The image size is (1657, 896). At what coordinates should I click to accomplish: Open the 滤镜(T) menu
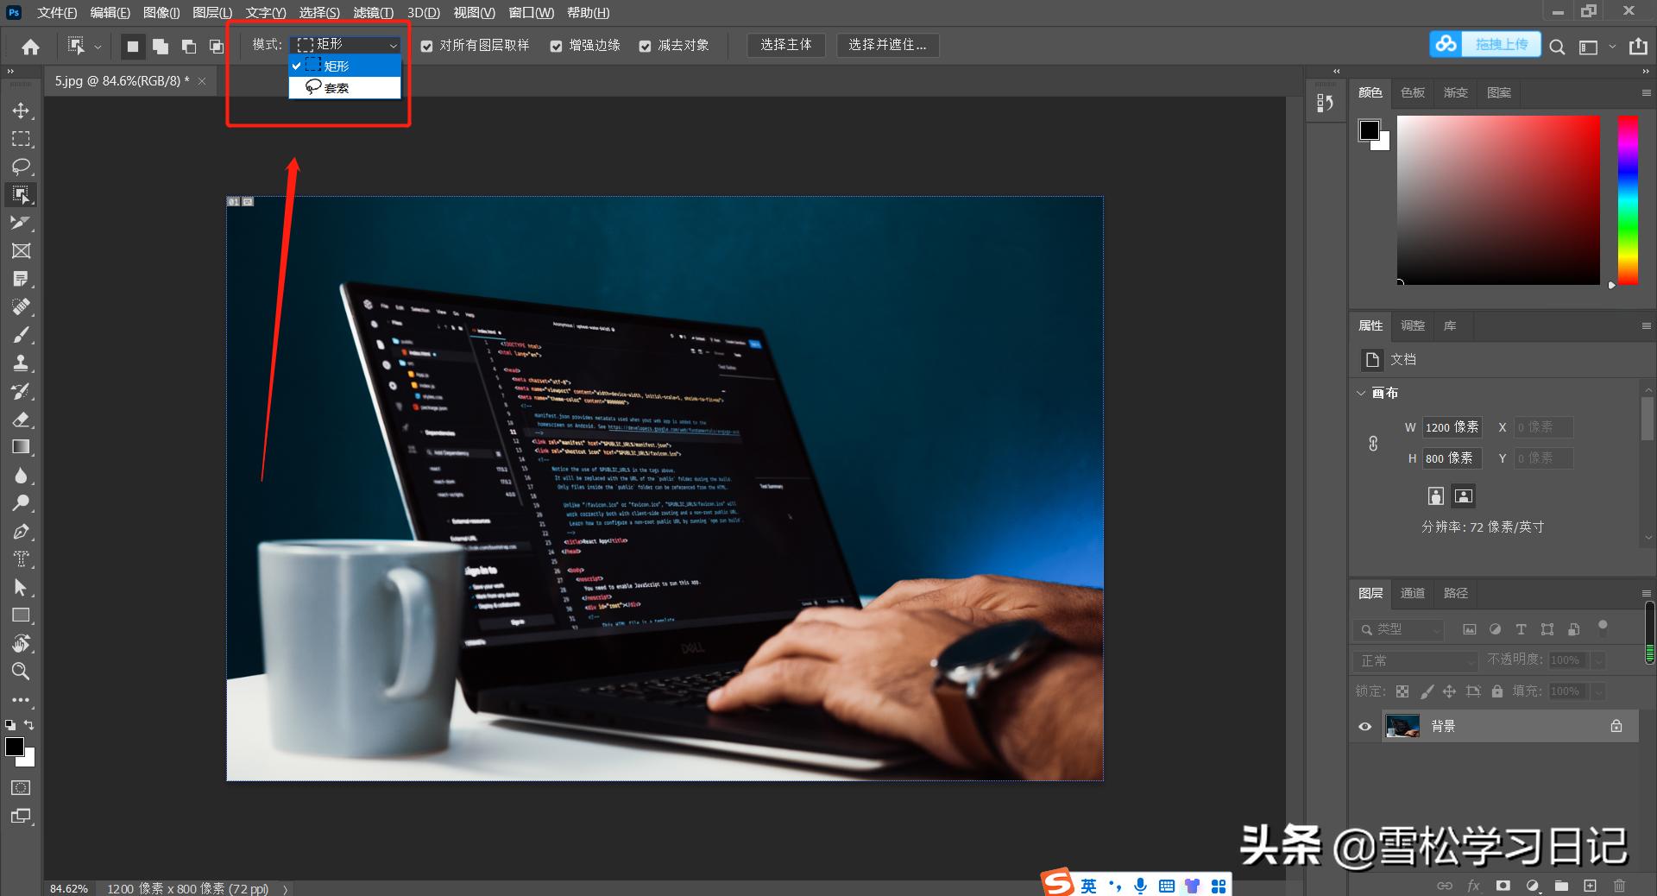point(373,12)
